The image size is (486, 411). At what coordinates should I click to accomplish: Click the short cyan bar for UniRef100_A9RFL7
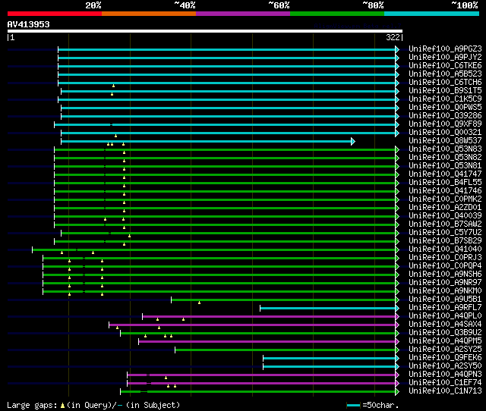(328, 308)
